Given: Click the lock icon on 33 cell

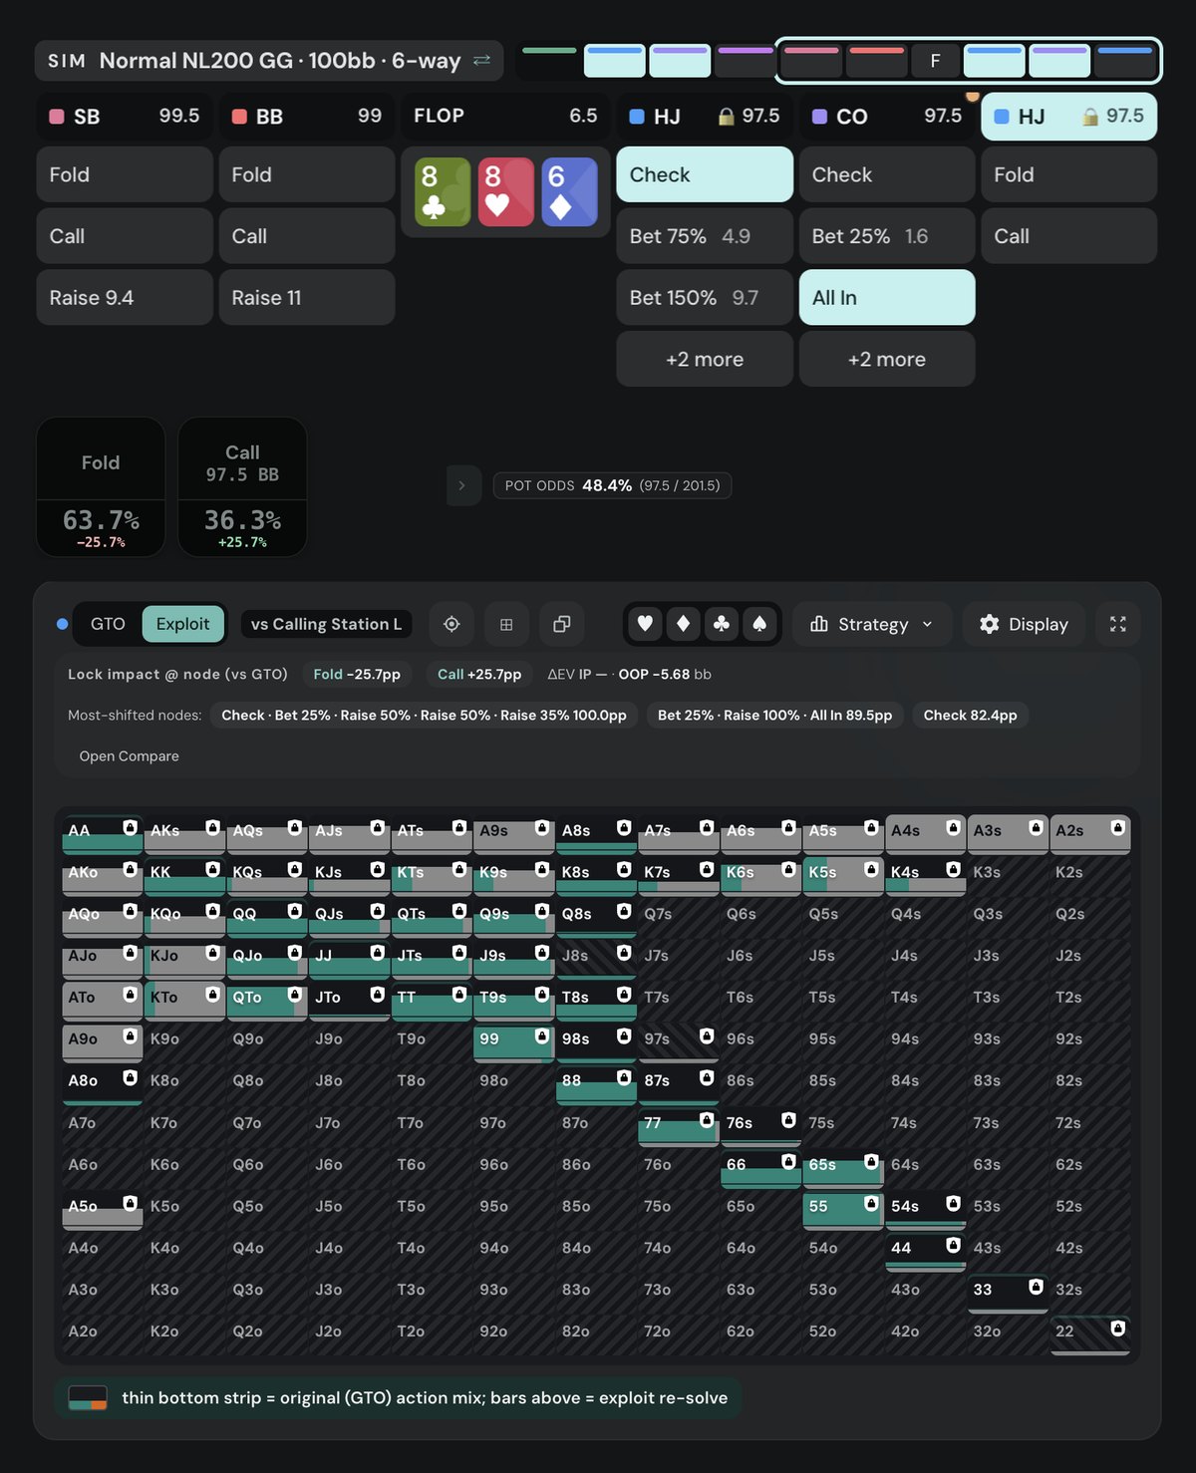Looking at the screenshot, I should pos(1036,1288).
